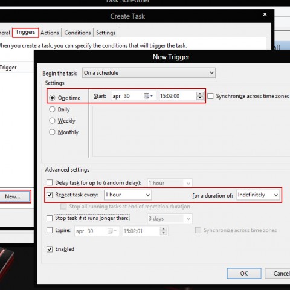Open the Start date calendar picker icon
Screen dimensions: 290x290
click(x=149, y=96)
